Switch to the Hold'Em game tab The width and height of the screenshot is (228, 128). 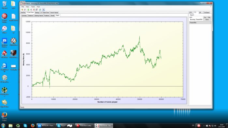[x=23, y=13]
